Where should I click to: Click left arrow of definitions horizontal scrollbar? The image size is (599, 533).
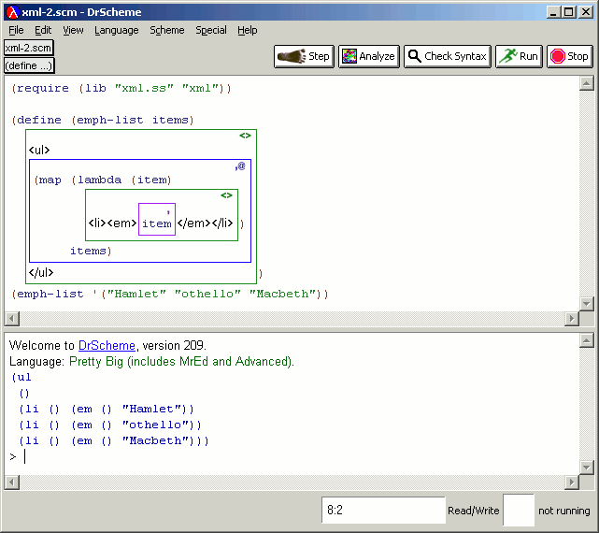tap(12, 319)
